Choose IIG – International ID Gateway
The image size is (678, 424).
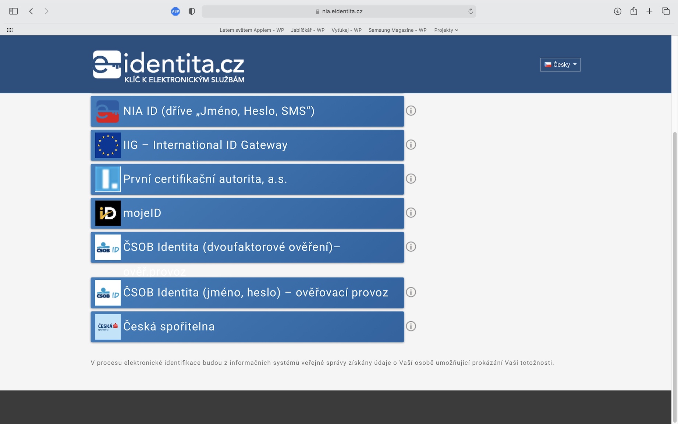tap(247, 145)
